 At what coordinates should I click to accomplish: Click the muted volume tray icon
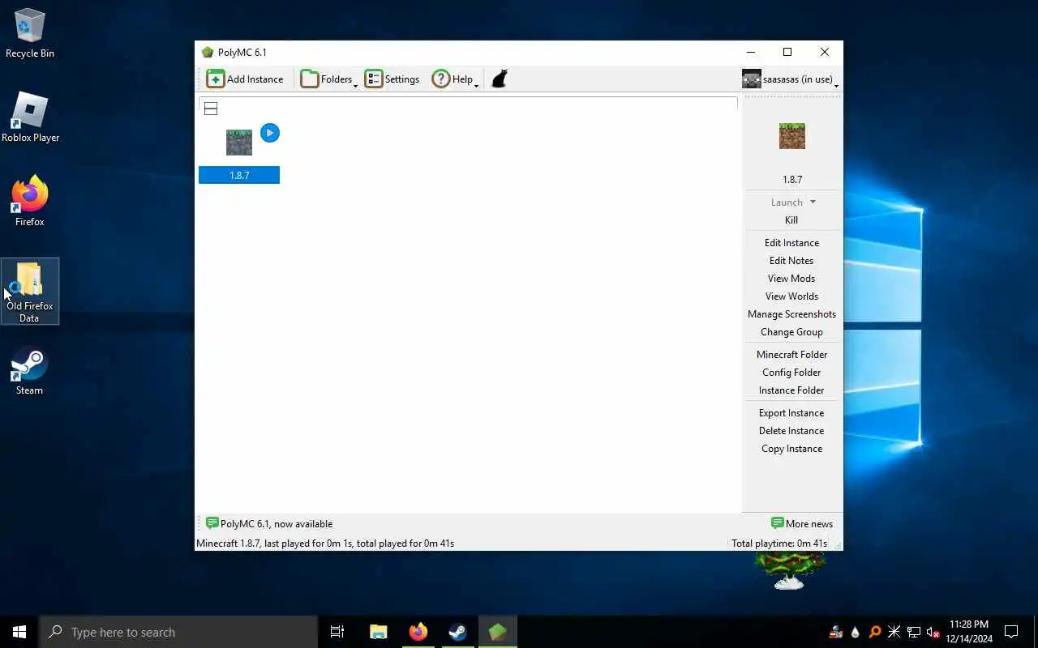tap(933, 633)
